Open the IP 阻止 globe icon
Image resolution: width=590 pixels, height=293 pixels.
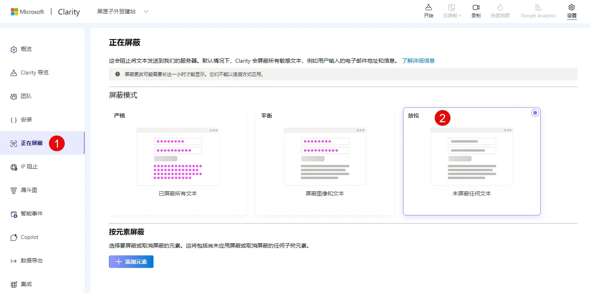(14, 167)
